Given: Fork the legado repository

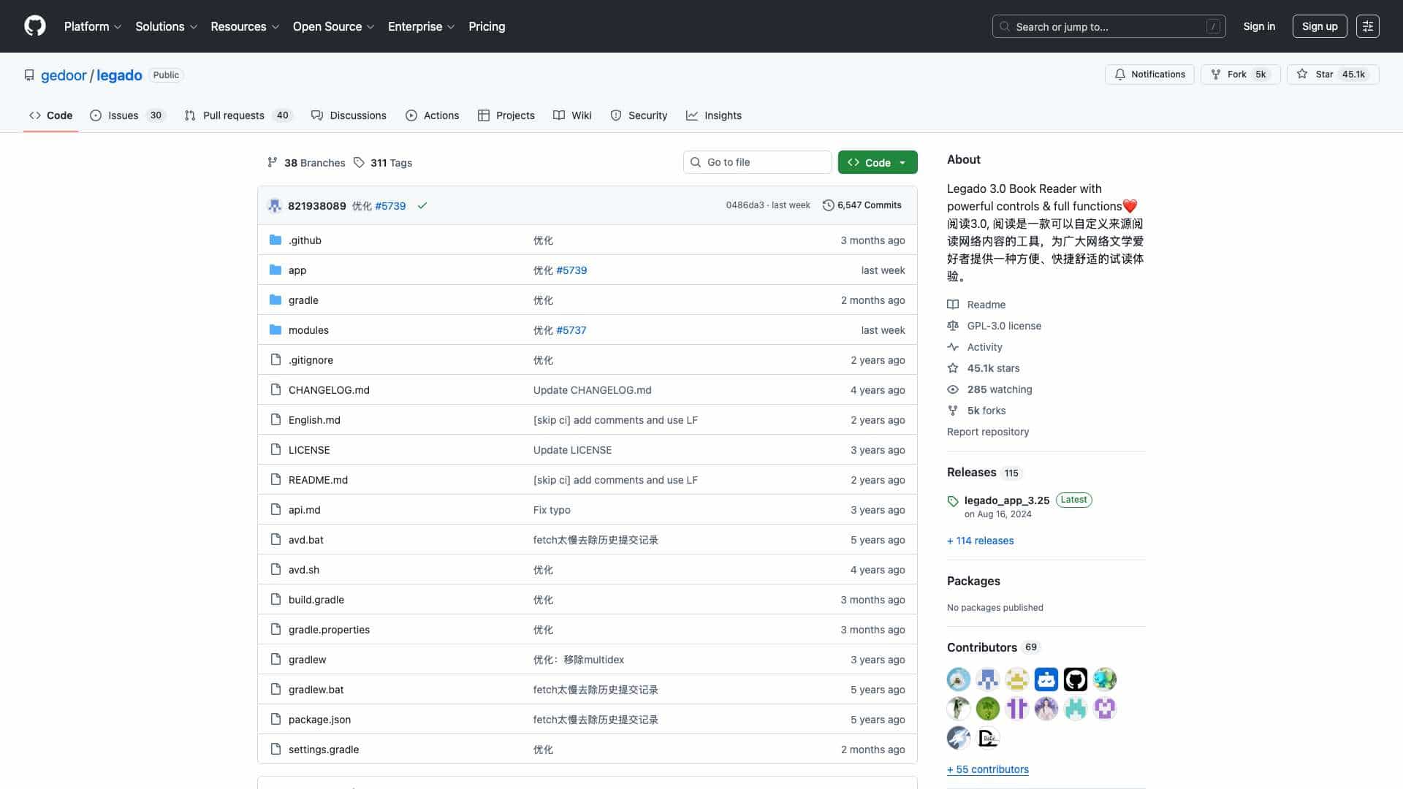Looking at the screenshot, I should (x=1240, y=75).
